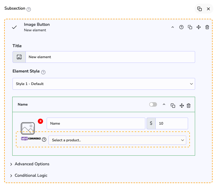Open the Style 1 - Default dropdown

pos(104,84)
